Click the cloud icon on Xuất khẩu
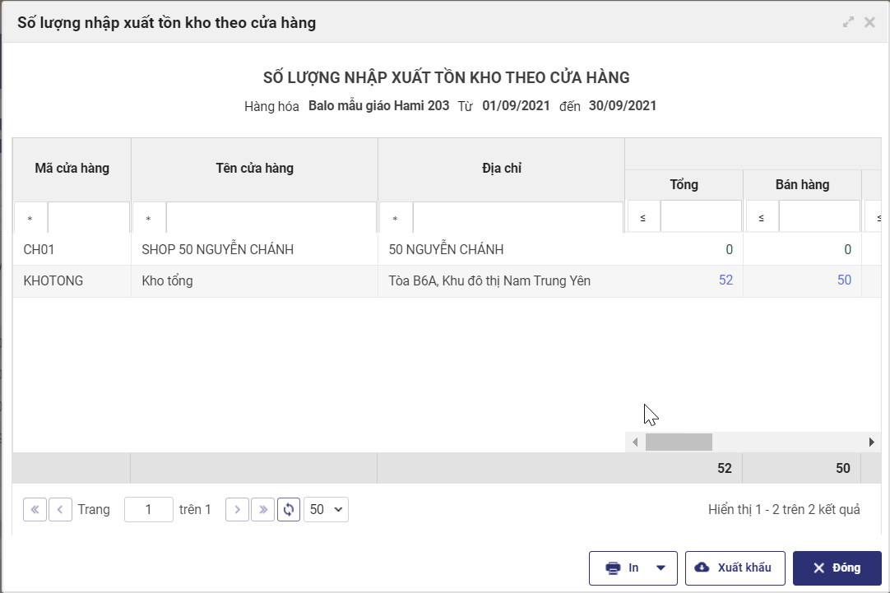This screenshot has width=890, height=593. (702, 568)
